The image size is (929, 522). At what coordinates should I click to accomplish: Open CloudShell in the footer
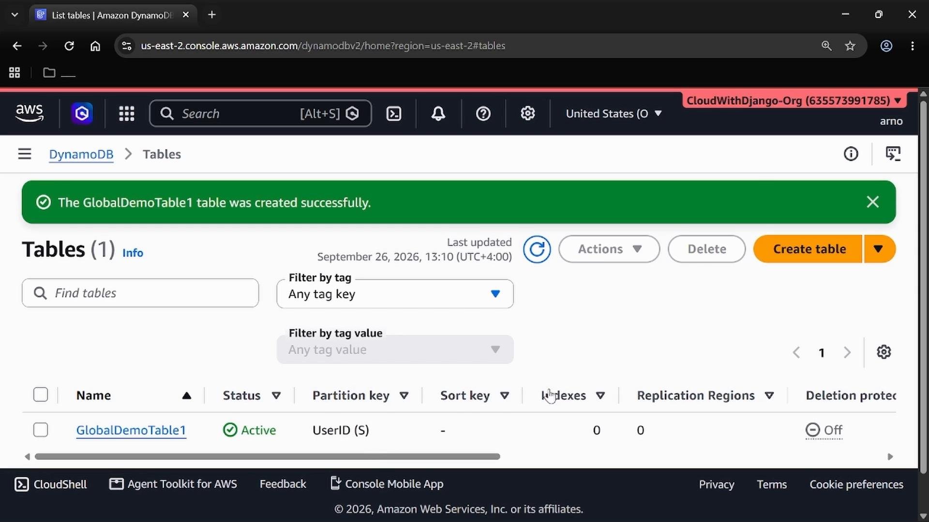51,484
